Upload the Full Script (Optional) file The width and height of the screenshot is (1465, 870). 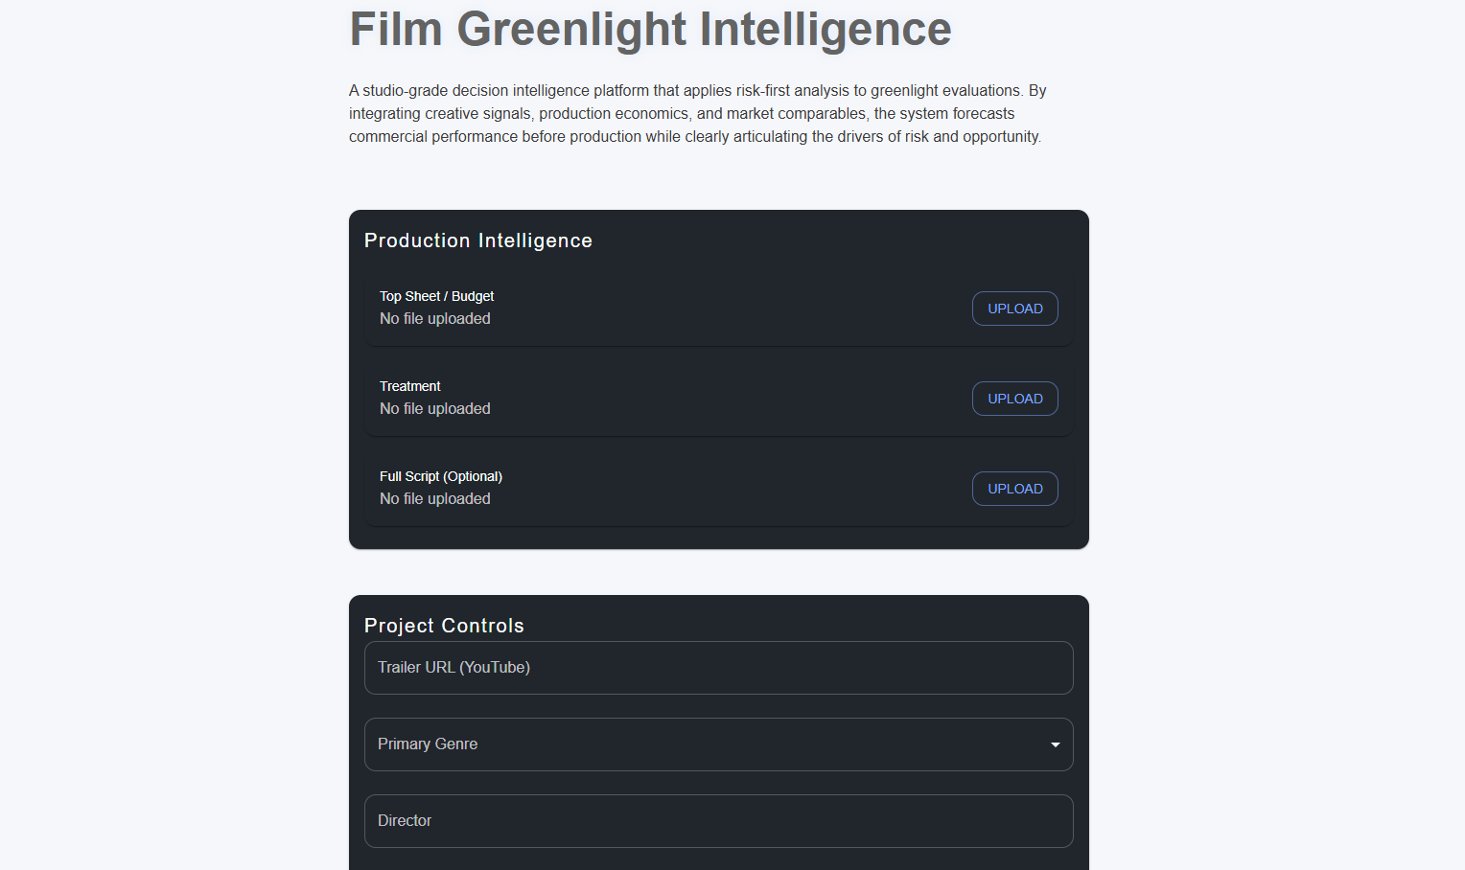(x=1014, y=489)
